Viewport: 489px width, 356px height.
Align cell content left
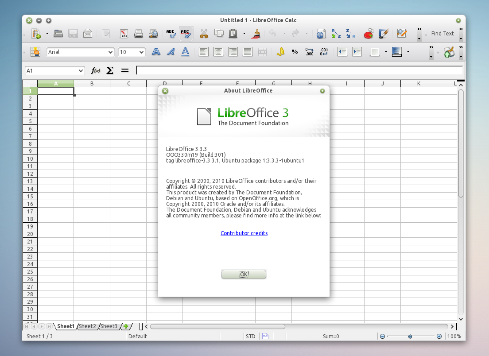(204, 52)
